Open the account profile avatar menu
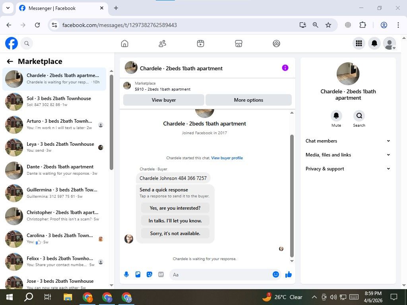The image size is (407, 305). pos(390,43)
